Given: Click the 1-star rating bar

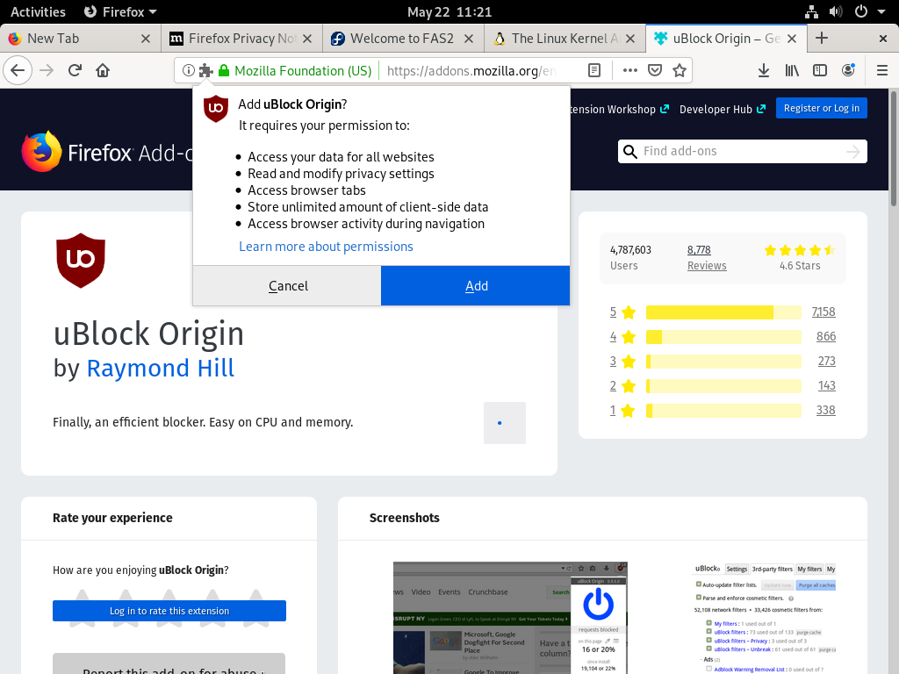Looking at the screenshot, I should 723,411.
